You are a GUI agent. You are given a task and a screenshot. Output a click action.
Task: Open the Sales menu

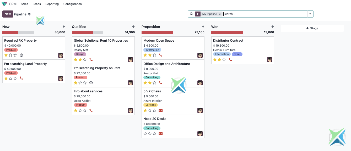point(24,4)
